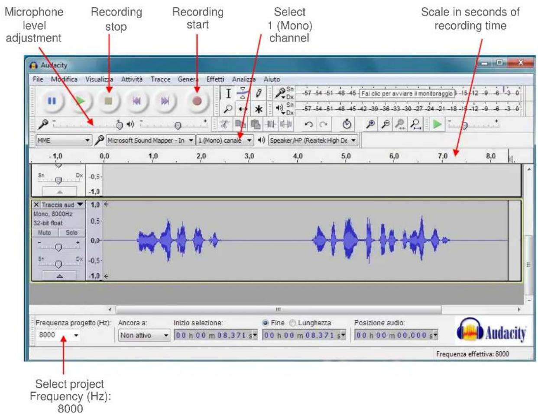Select the Draw pencil tool
Viewport: 538px width, 414px height.
(258, 93)
